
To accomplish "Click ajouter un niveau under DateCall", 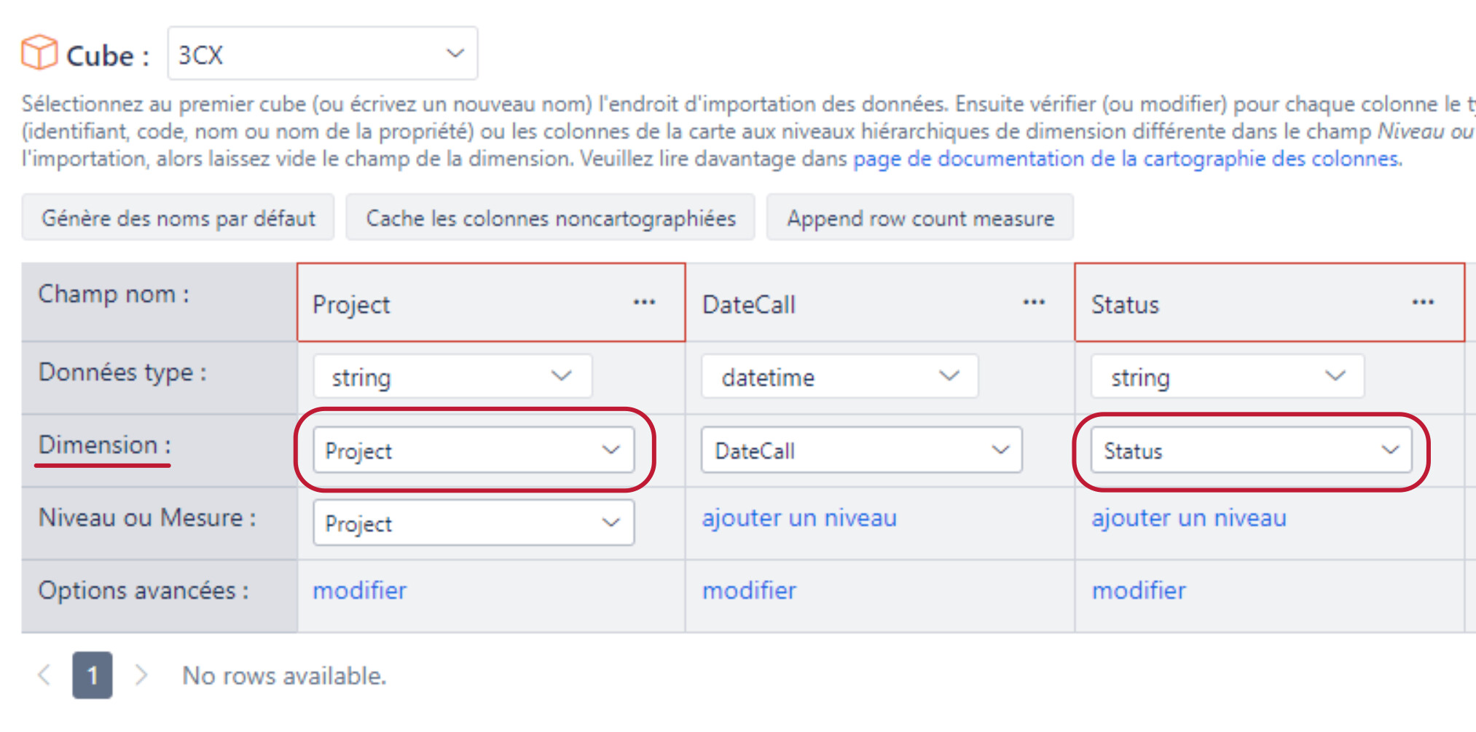I will (799, 517).
